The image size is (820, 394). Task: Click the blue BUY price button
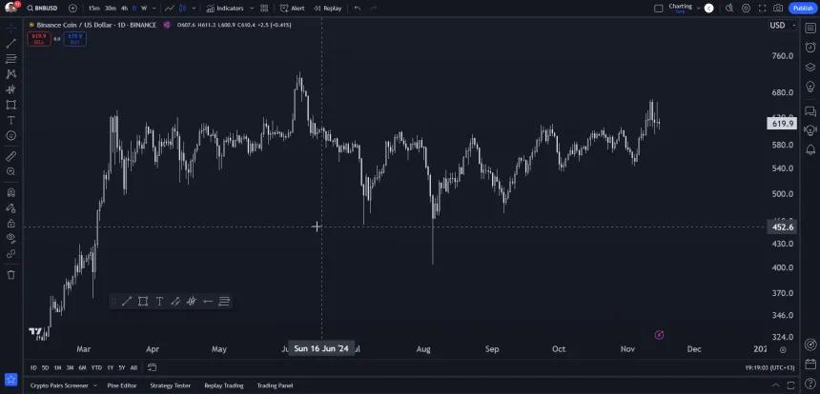click(x=75, y=39)
